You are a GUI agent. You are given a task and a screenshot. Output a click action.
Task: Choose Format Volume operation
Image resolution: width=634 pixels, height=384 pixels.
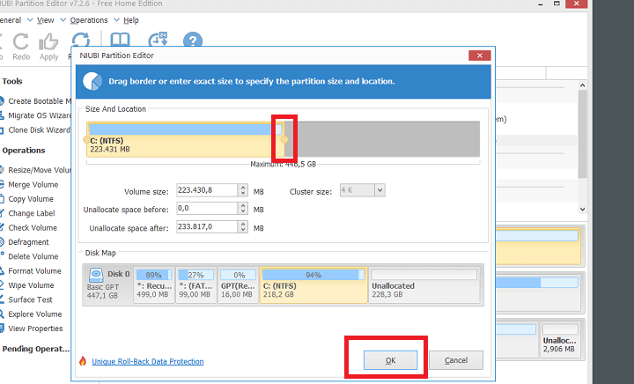(x=34, y=271)
